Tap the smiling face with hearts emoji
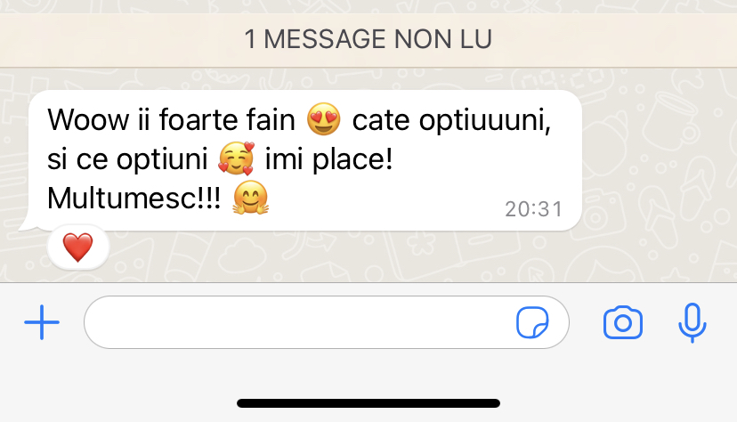The height and width of the screenshot is (422, 737). coord(237,158)
